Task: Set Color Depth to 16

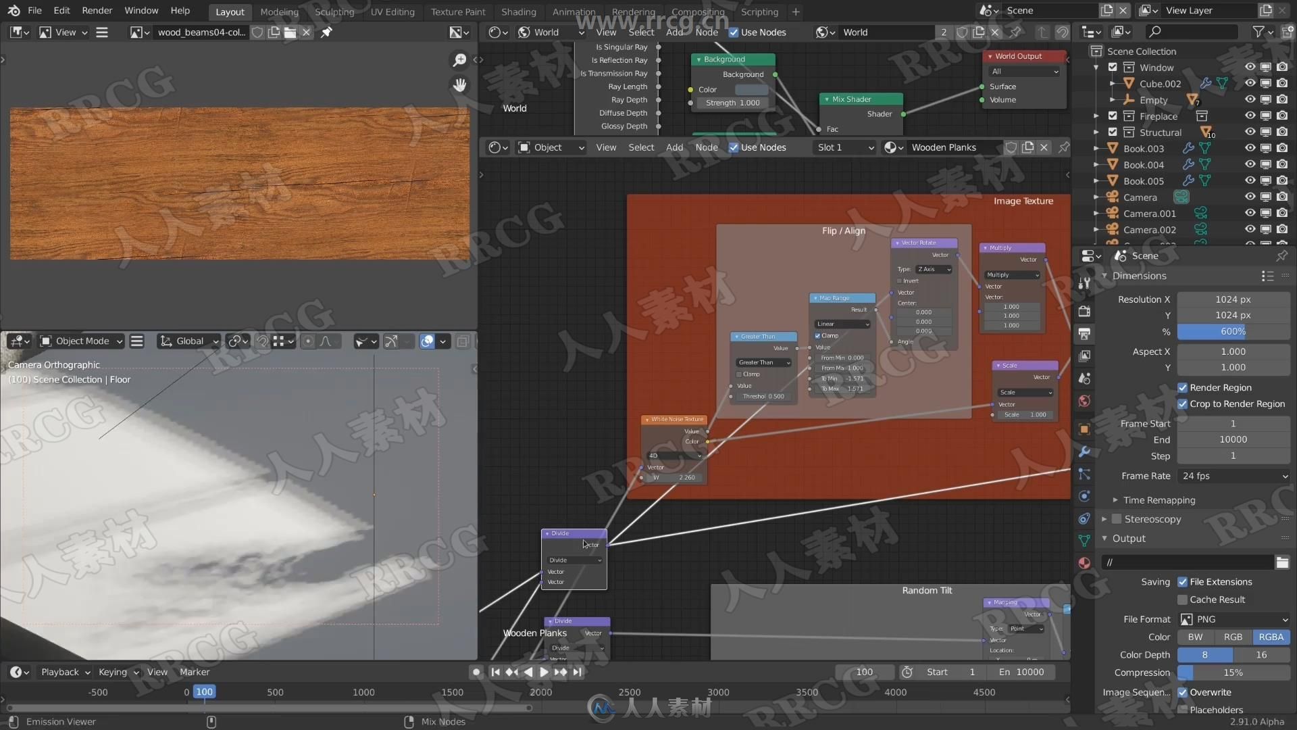Action: [1261, 655]
